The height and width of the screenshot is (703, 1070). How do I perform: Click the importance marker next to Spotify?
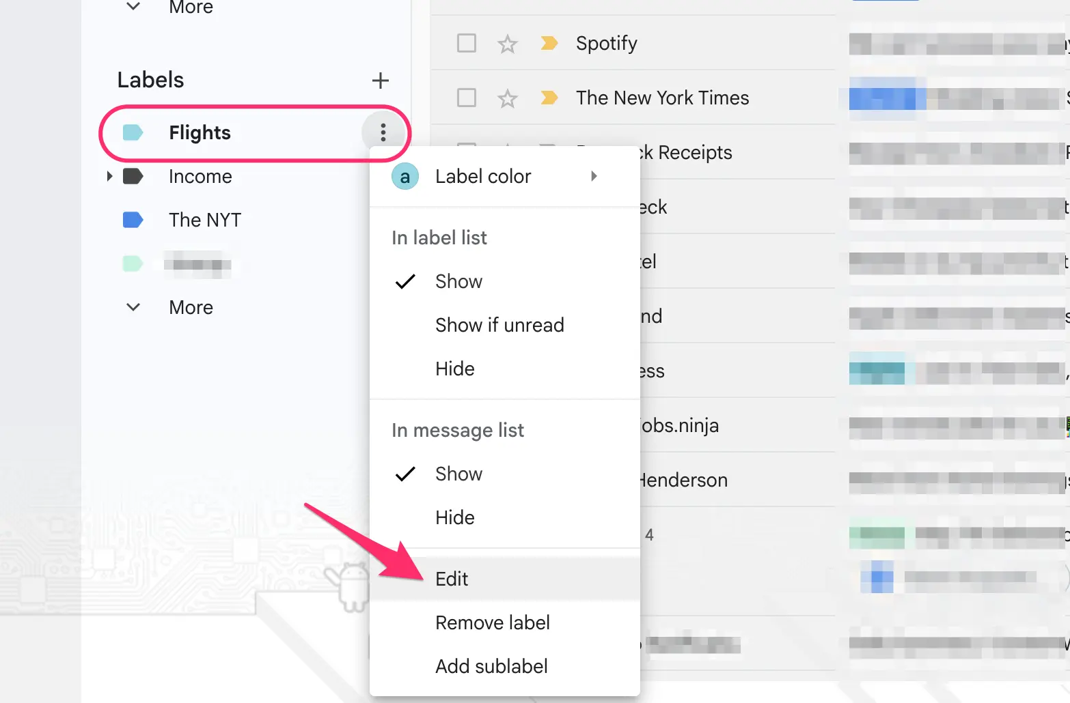pyautogui.click(x=548, y=43)
